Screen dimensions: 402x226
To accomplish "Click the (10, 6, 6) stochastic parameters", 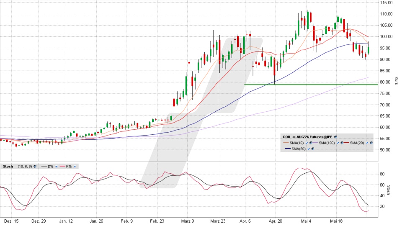I will pyautogui.click(x=25, y=166).
